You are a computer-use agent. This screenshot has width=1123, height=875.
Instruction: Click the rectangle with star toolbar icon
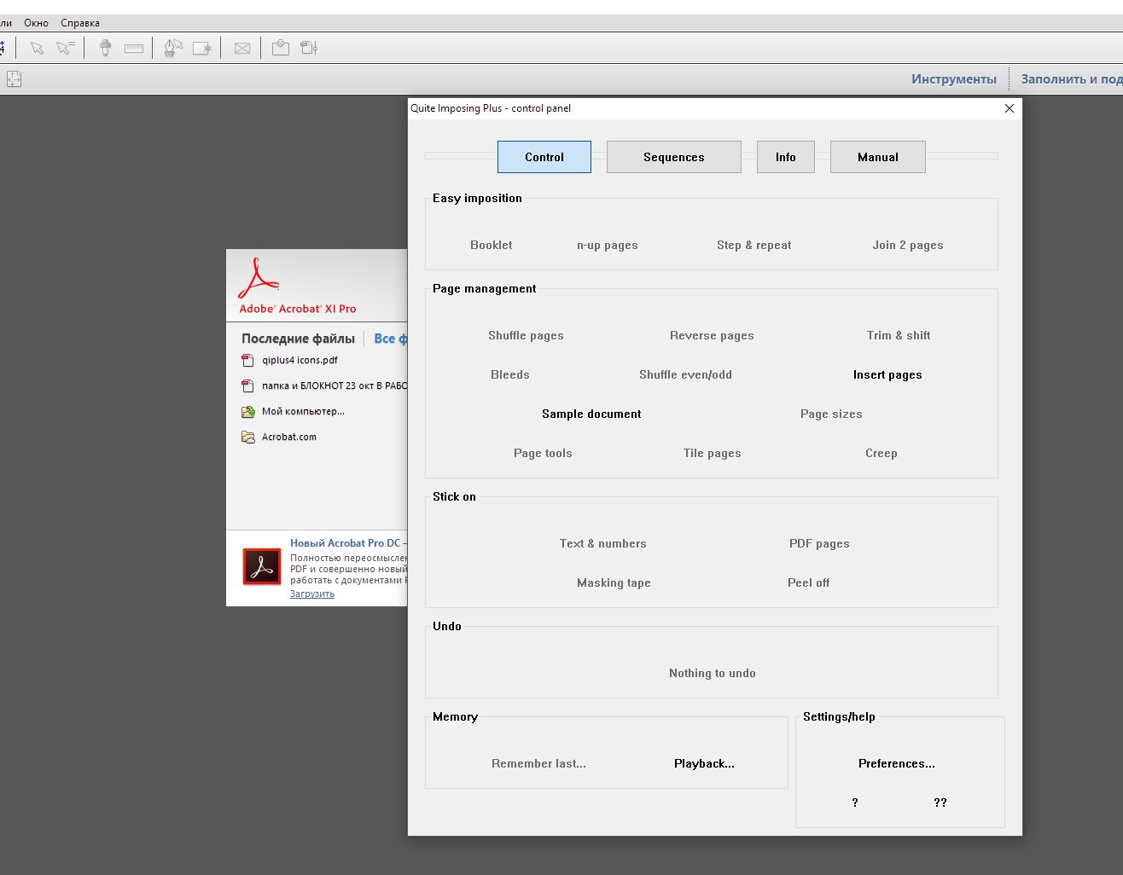[x=202, y=49]
